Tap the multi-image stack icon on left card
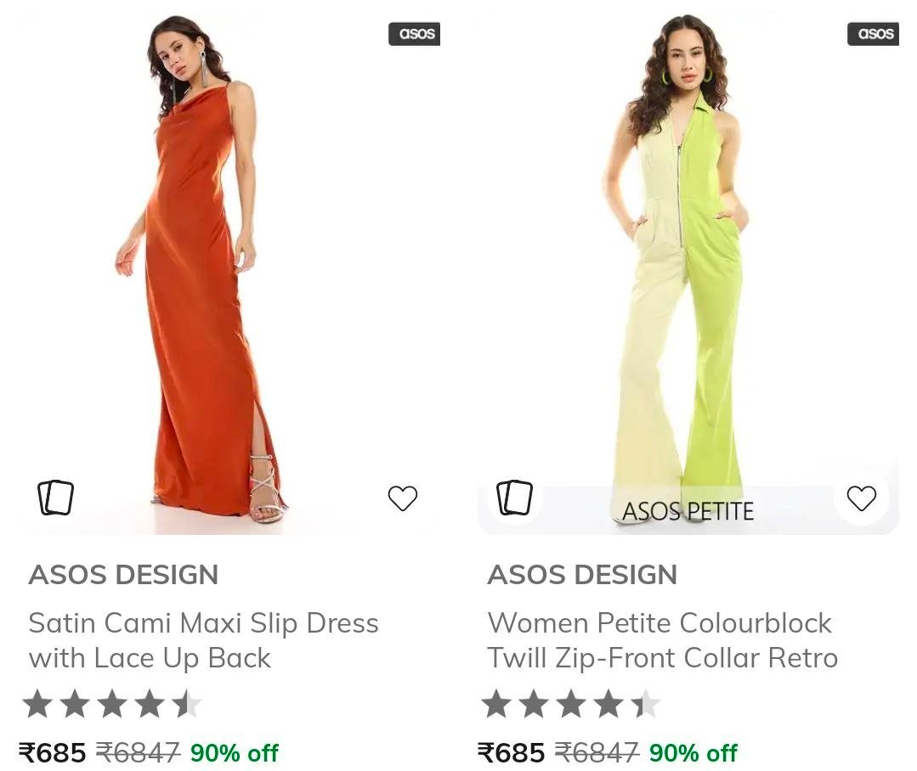The image size is (917, 771). (x=55, y=498)
